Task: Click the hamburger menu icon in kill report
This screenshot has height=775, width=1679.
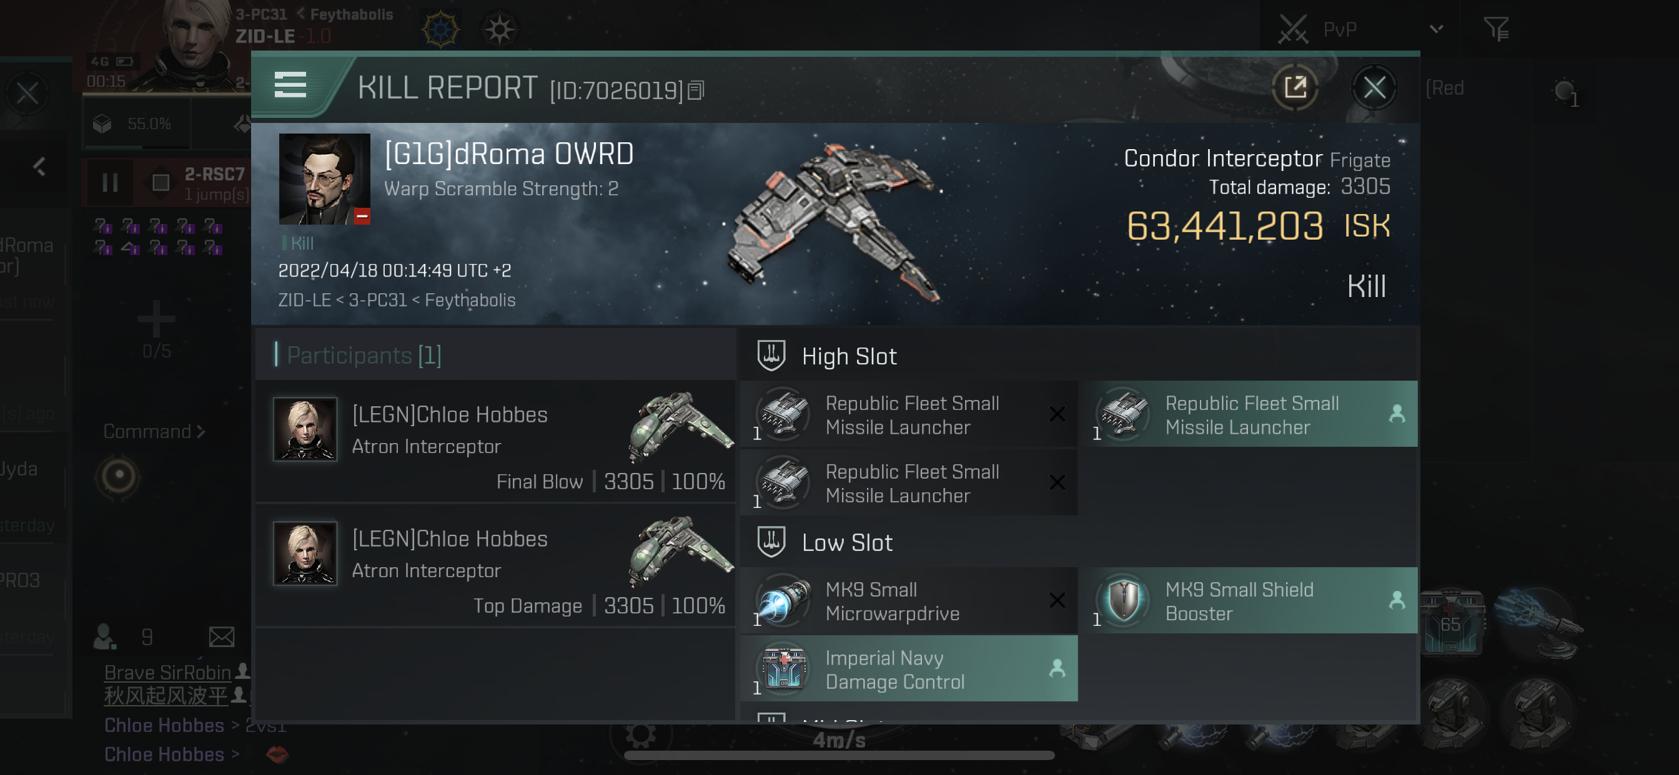Action: point(289,85)
